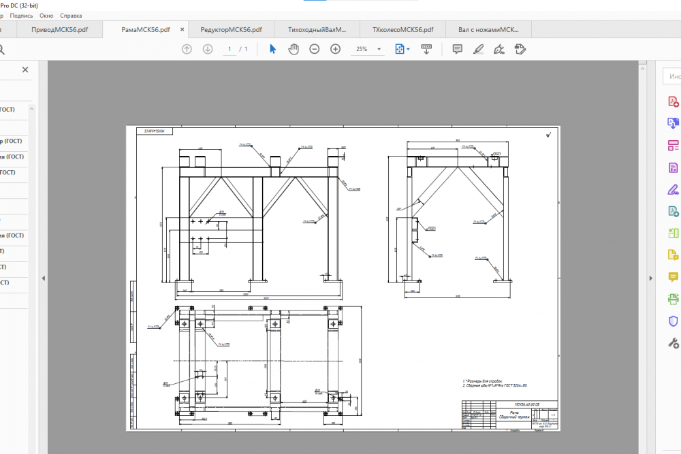Activate the Hand pan tool
The image size is (681, 454).
pyautogui.click(x=294, y=49)
